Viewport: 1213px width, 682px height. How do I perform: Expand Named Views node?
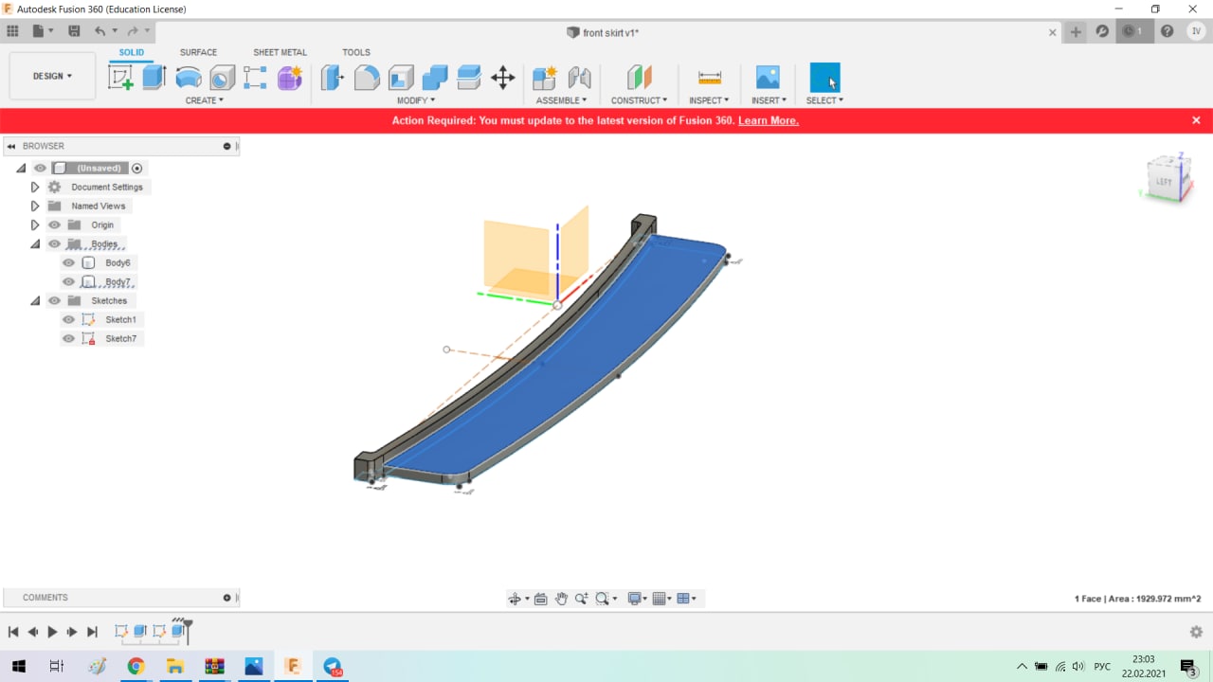pos(35,206)
